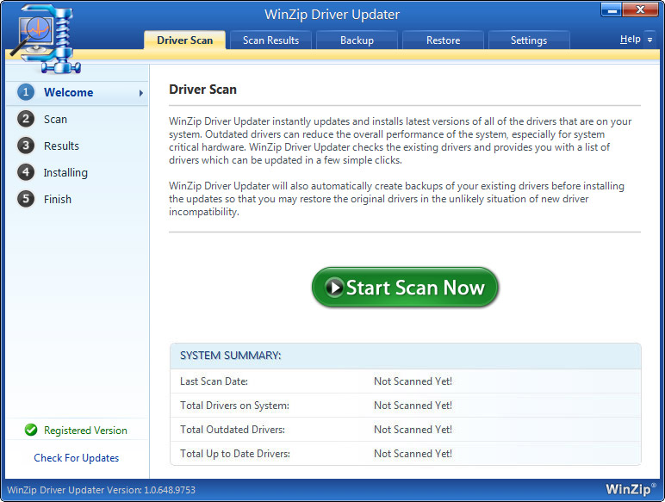The image size is (665, 502).
Task: Select the Driver Scan tab
Action: 184,40
